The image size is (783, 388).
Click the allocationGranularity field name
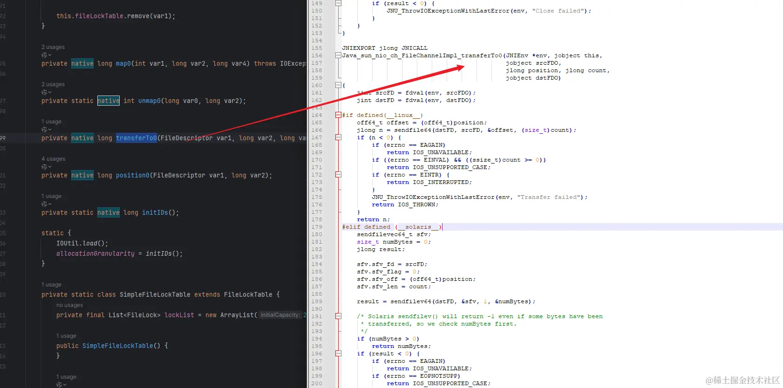tap(95, 253)
